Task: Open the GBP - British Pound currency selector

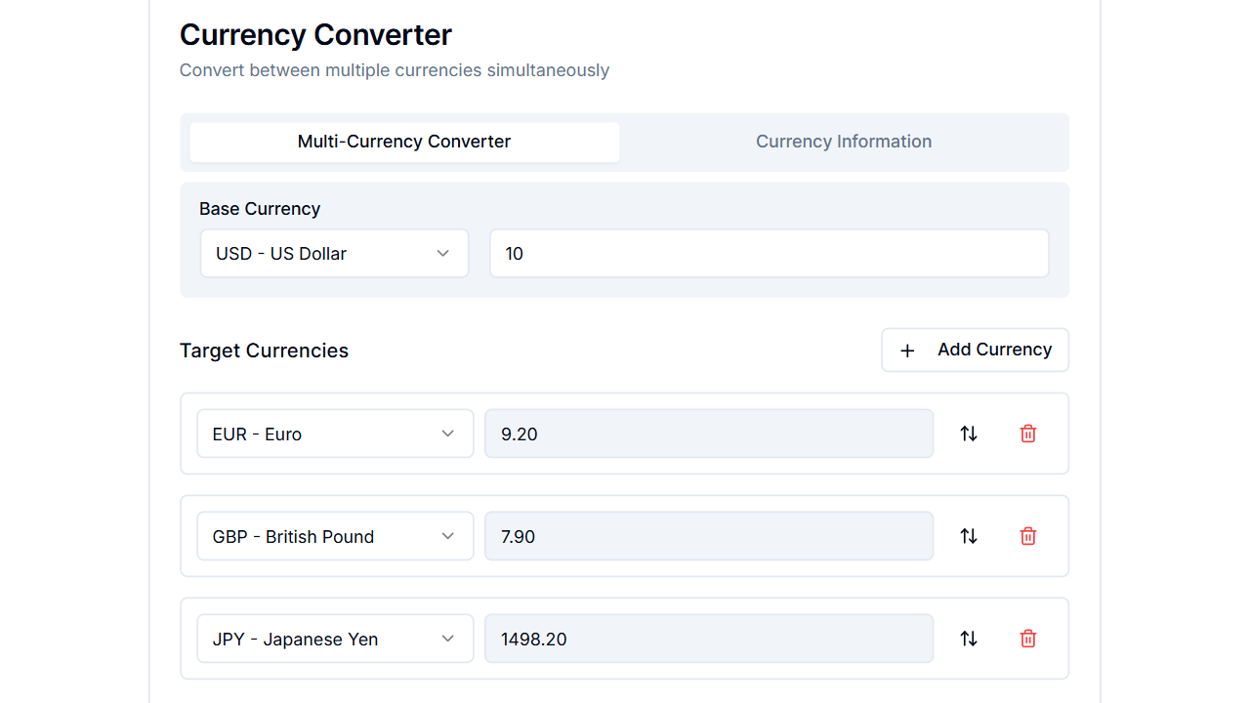Action: [334, 535]
